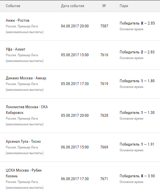
Task: Open ЦСКА Москва - Рубин Казань match
Action: pyautogui.click(x=23, y=173)
